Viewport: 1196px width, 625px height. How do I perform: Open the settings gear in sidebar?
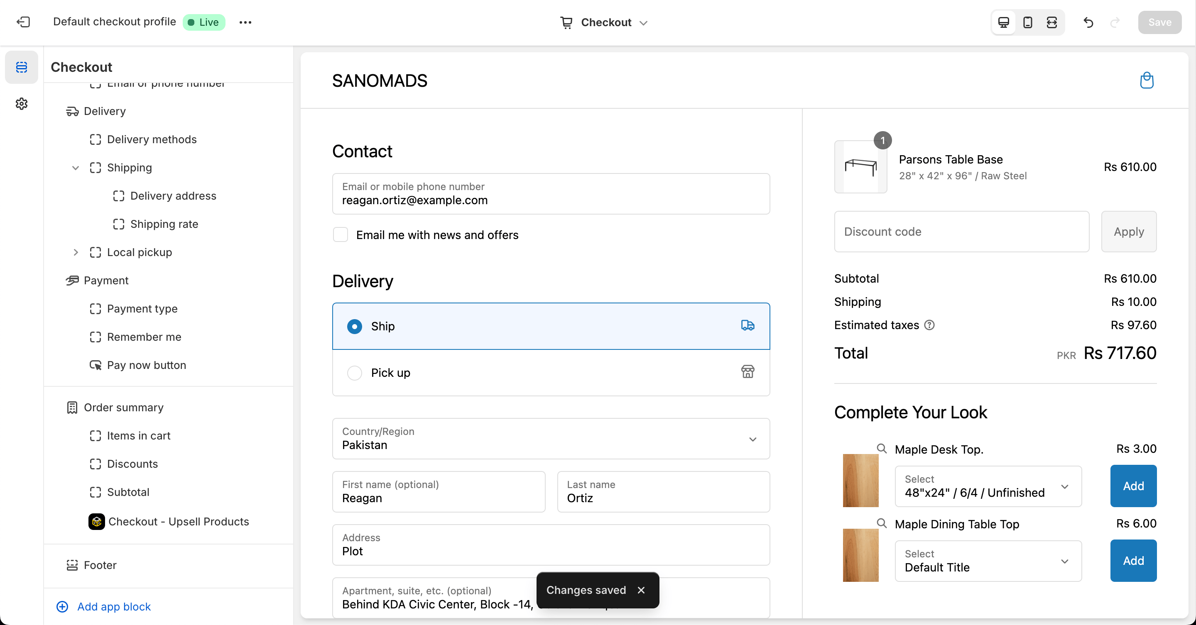click(x=21, y=103)
